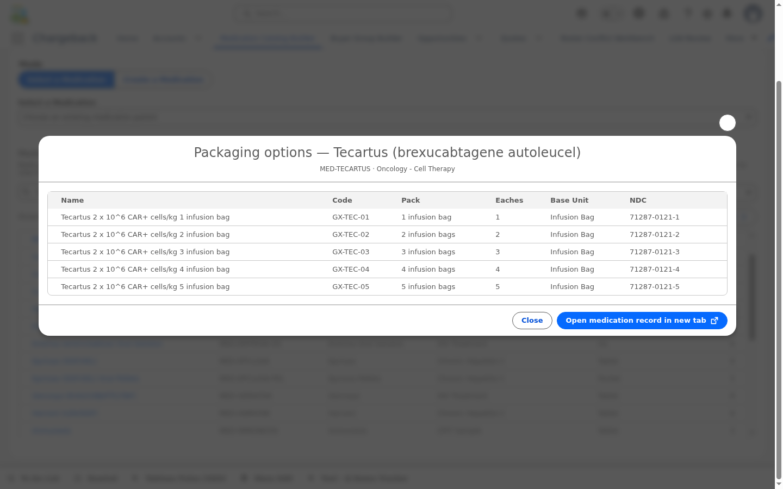Select the Tecartus 2 infusion bag name cell
The height and width of the screenshot is (489, 783).
(x=145, y=235)
